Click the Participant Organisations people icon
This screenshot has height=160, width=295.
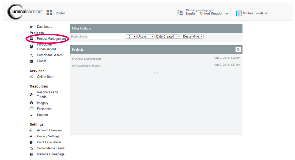[x=31, y=47]
